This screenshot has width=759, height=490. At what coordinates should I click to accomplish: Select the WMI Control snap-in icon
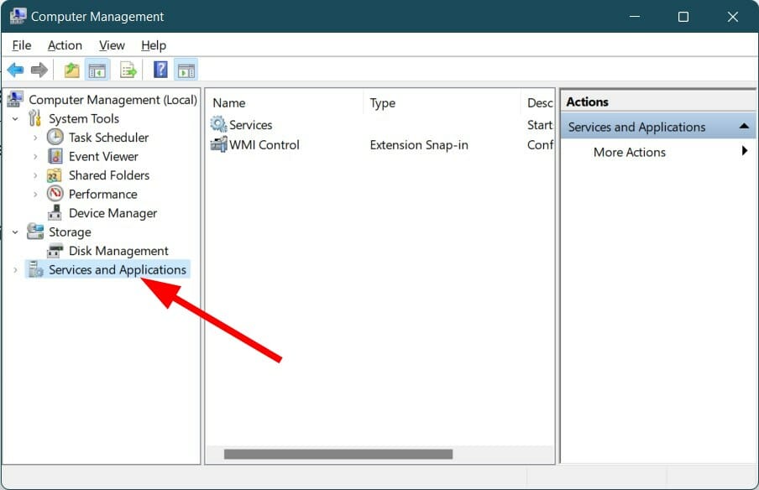(x=217, y=144)
